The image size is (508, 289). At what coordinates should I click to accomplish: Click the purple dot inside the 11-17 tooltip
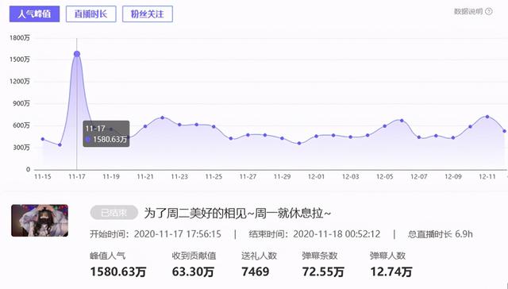(x=87, y=139)
